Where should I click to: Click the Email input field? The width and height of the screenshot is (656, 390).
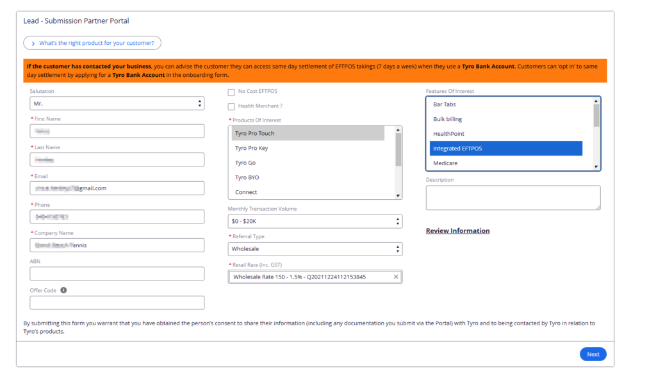coord(117,188)
